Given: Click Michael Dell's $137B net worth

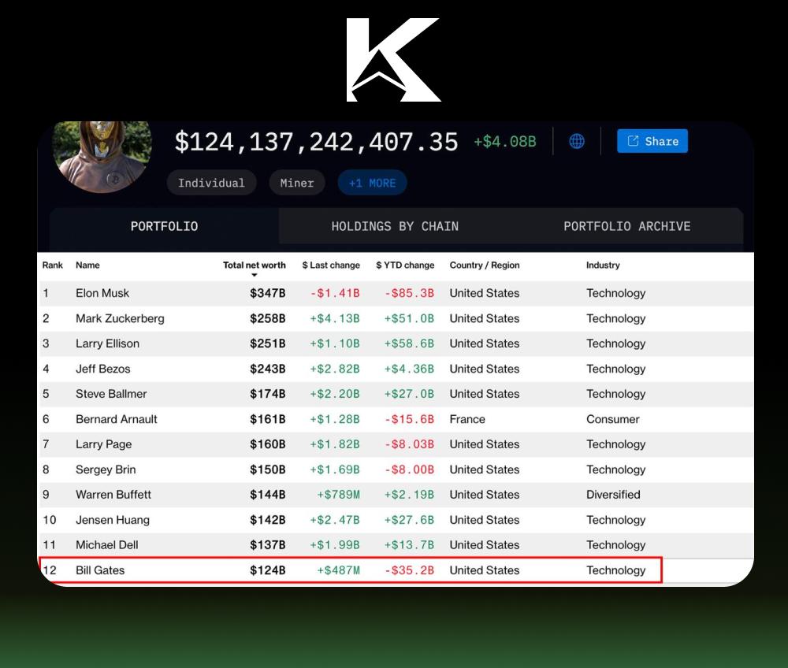Looking at the screenshot, I should click(x=268, y=545).
